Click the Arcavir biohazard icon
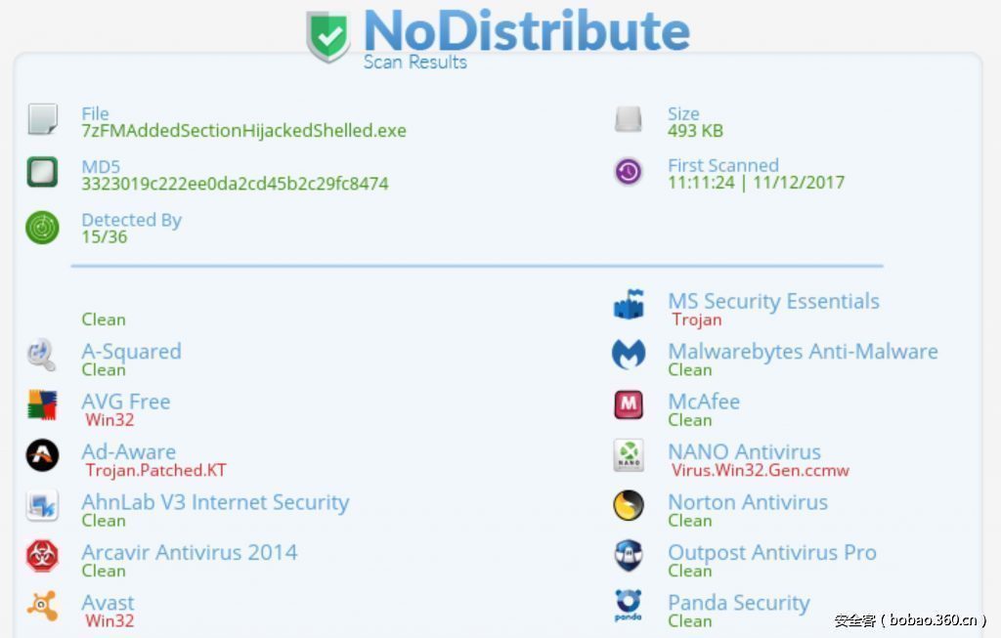This screenshot has height=638, width=1001. click(x=42, y=556)
